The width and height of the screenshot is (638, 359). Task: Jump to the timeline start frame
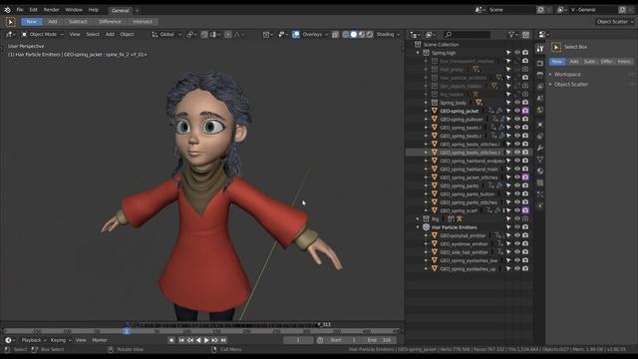point(181,340)
